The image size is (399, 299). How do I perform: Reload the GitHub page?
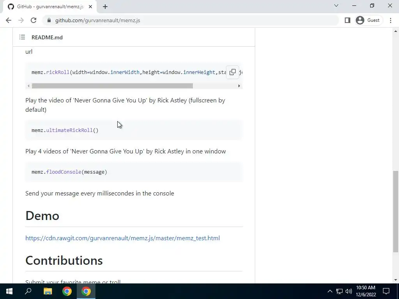click(x=34, y=20)
